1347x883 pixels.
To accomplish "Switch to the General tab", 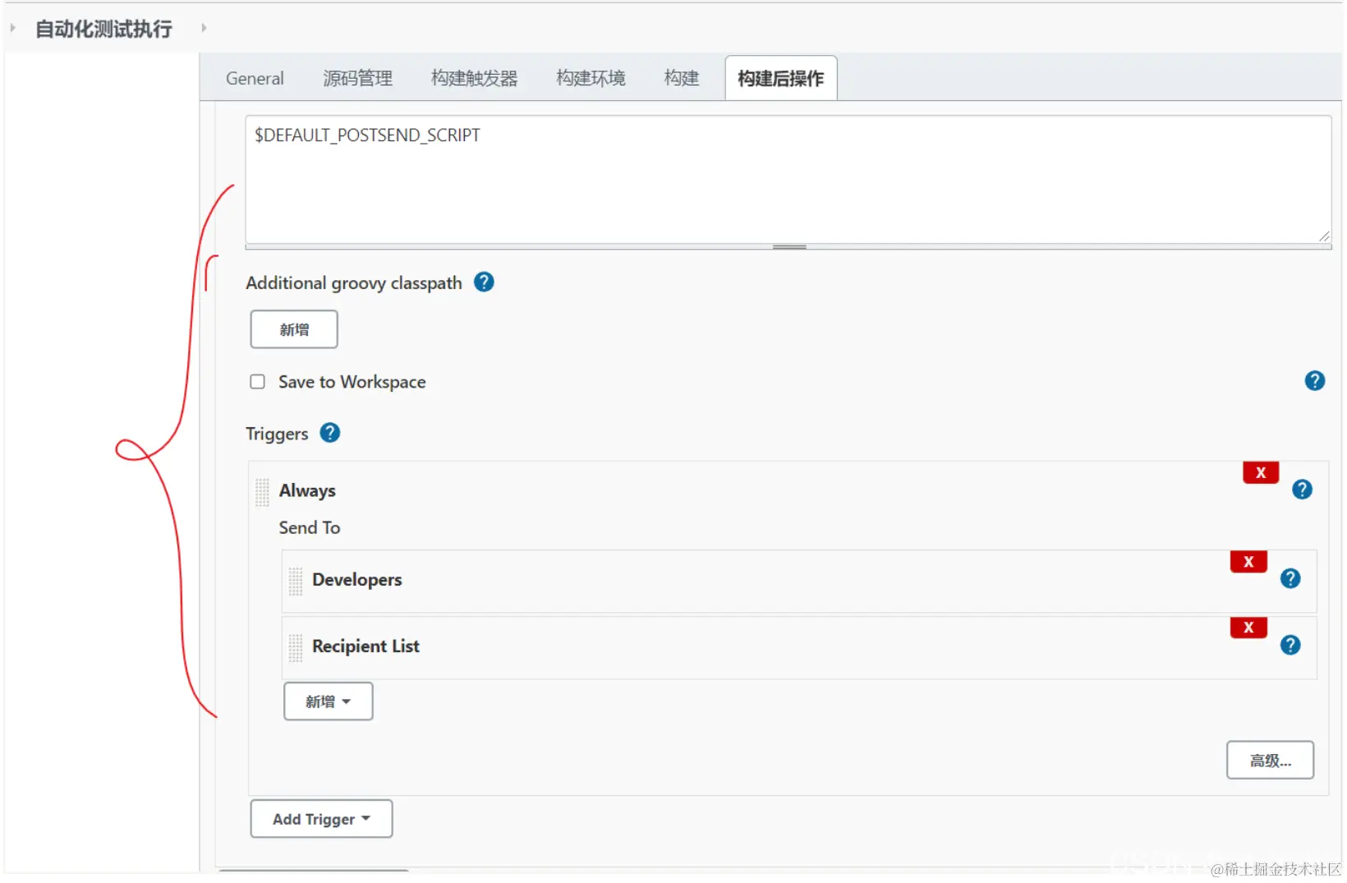I will (x=255, y=78).
